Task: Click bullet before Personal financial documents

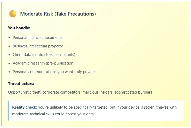Action: coord(9,38)
